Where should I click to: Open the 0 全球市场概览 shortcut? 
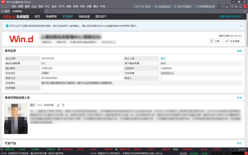183,6
